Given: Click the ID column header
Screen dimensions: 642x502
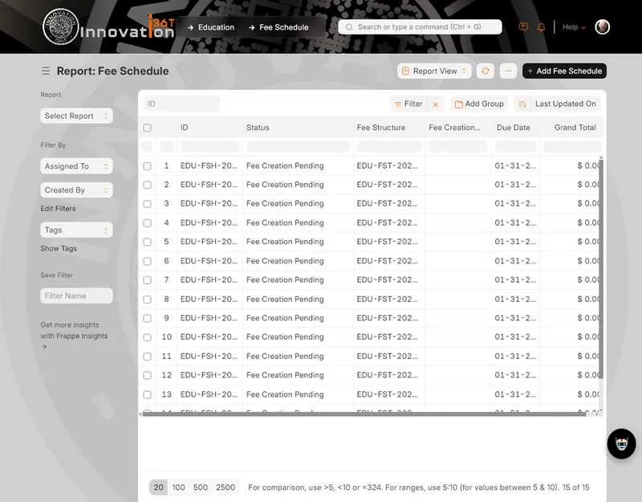Looking at the screenshot, I should click(185, 128).
